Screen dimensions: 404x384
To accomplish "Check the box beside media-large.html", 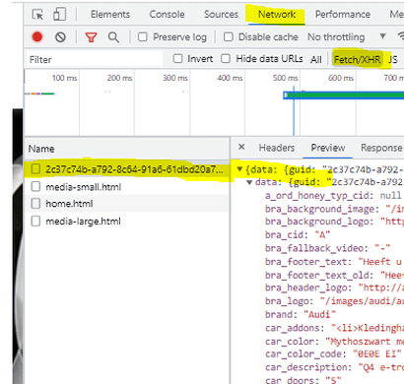I will [x=35, y=221].
